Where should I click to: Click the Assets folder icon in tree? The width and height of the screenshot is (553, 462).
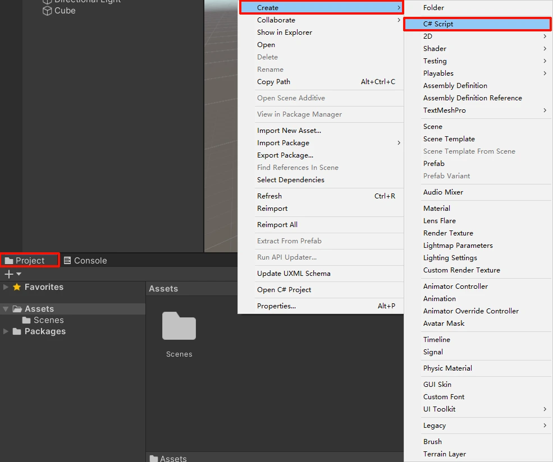point(17,309)
